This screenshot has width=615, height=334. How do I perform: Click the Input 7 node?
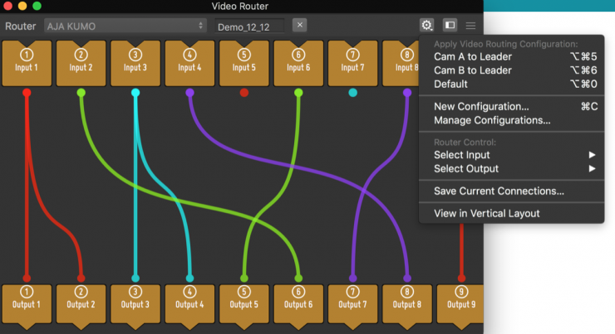[352, 62]
